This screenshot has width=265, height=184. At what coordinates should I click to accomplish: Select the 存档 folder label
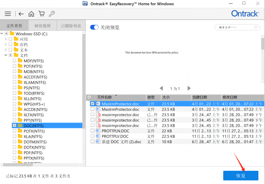click(x=23, y=44)
